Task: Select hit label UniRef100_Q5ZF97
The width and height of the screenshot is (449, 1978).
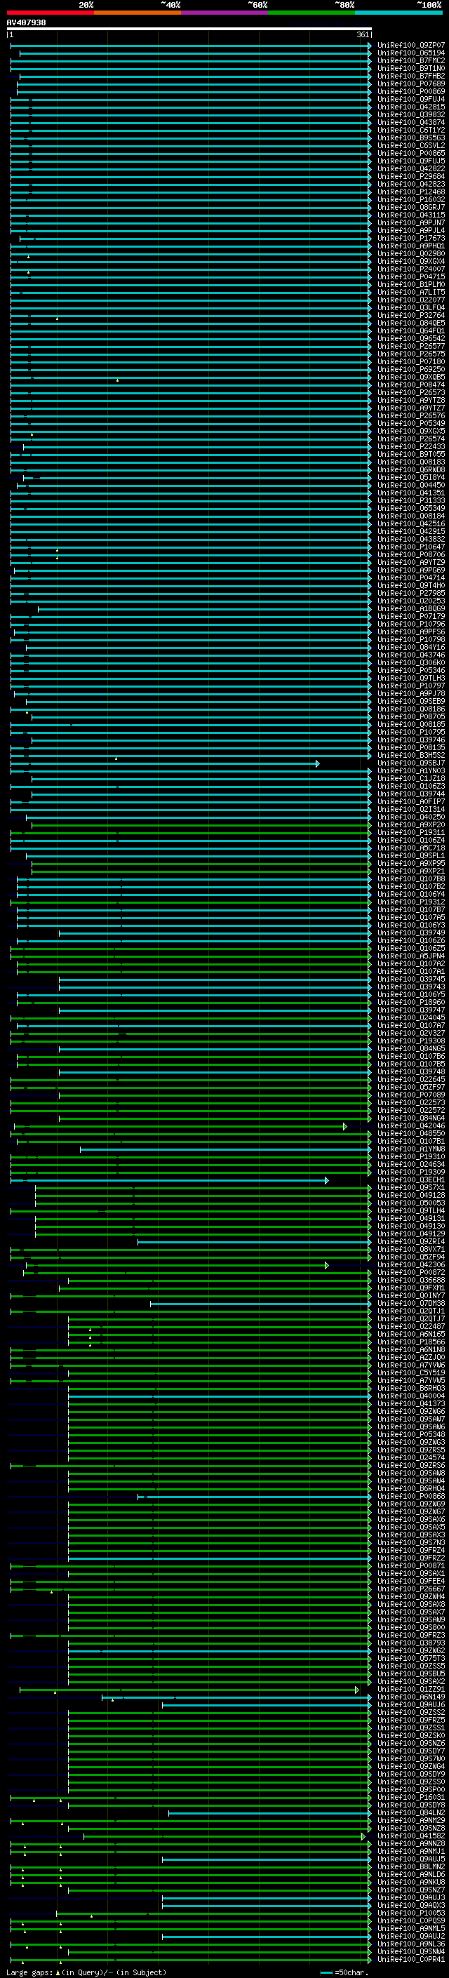Action: tap(410, 1088)
